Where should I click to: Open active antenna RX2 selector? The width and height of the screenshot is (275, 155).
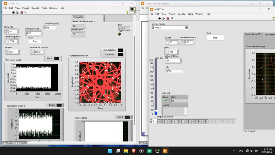tap(34, 33)
